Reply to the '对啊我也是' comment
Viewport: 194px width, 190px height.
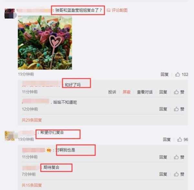tap(163, 157)
